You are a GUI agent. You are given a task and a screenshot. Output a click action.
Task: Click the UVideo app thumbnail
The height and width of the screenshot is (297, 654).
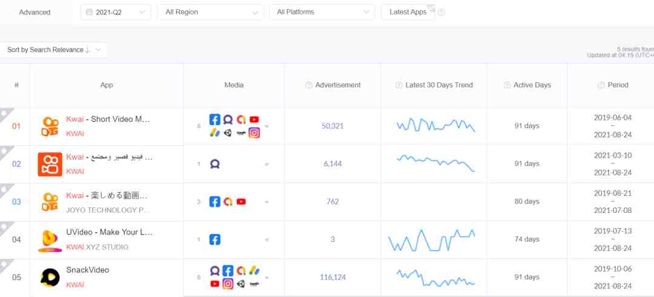click(x=50, y=241)
